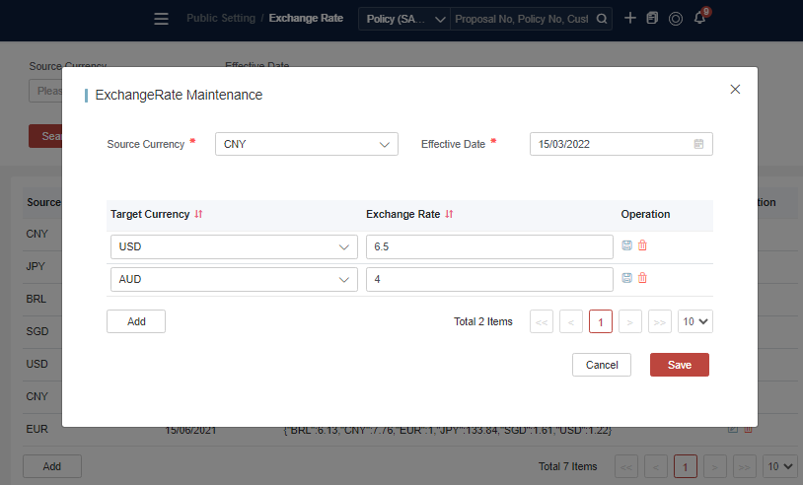Sort by Target Currency column

tap(198, 214)
